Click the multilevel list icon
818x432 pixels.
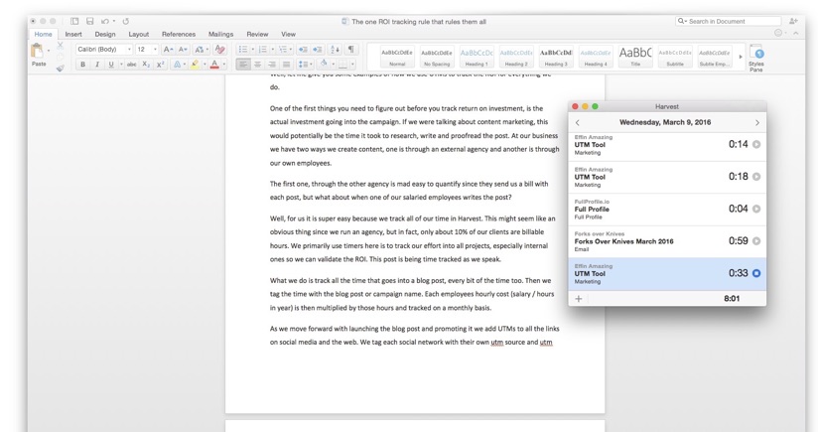pyautogui.click(x=282, y=49)
